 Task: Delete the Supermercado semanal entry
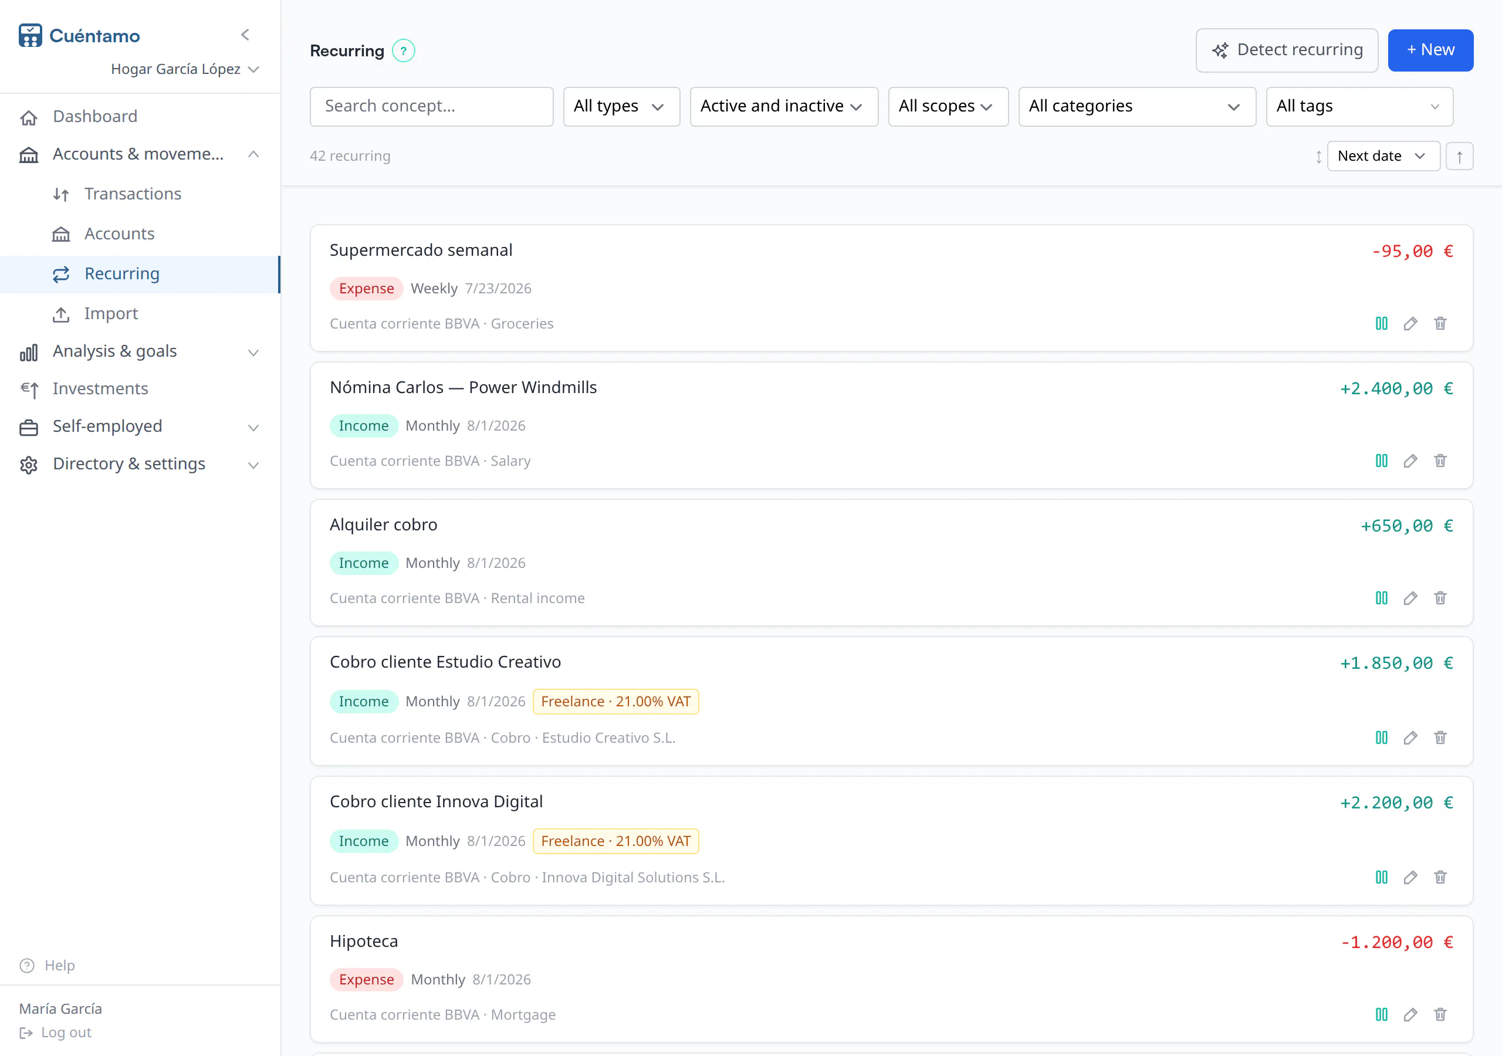[1440, 323]
